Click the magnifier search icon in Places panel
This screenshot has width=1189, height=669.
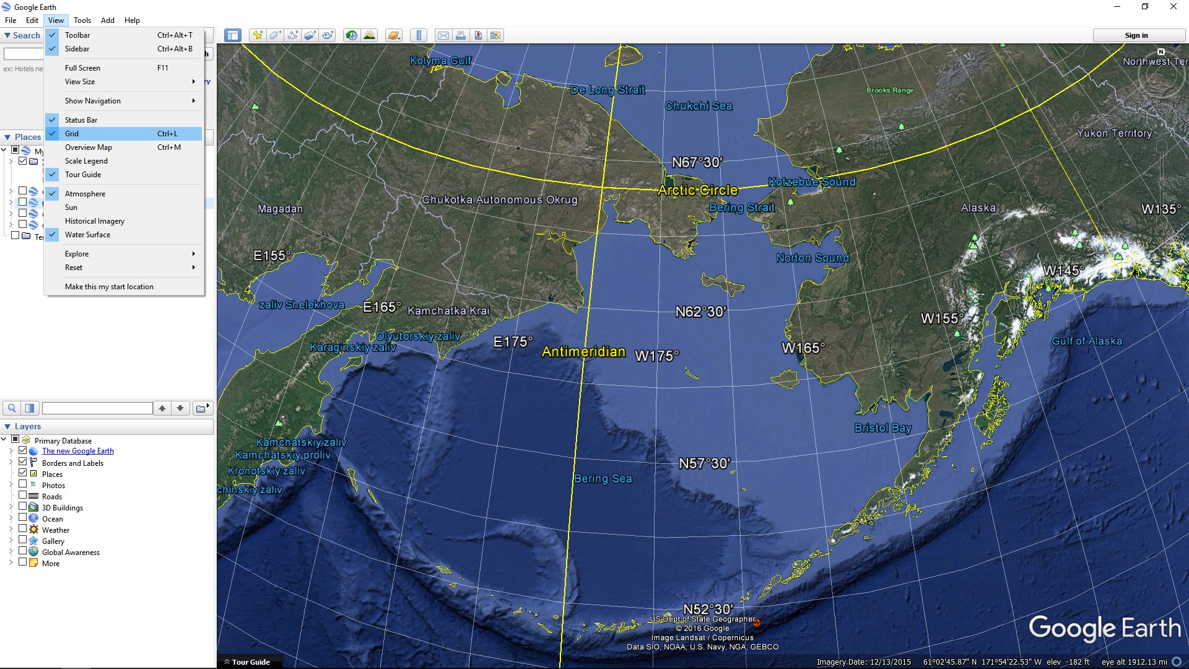tap(12, 408)
